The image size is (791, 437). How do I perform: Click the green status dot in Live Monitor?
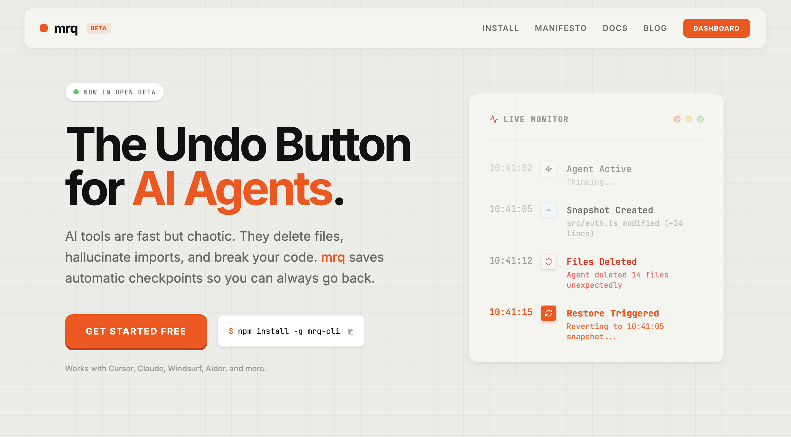pos(700,119)
